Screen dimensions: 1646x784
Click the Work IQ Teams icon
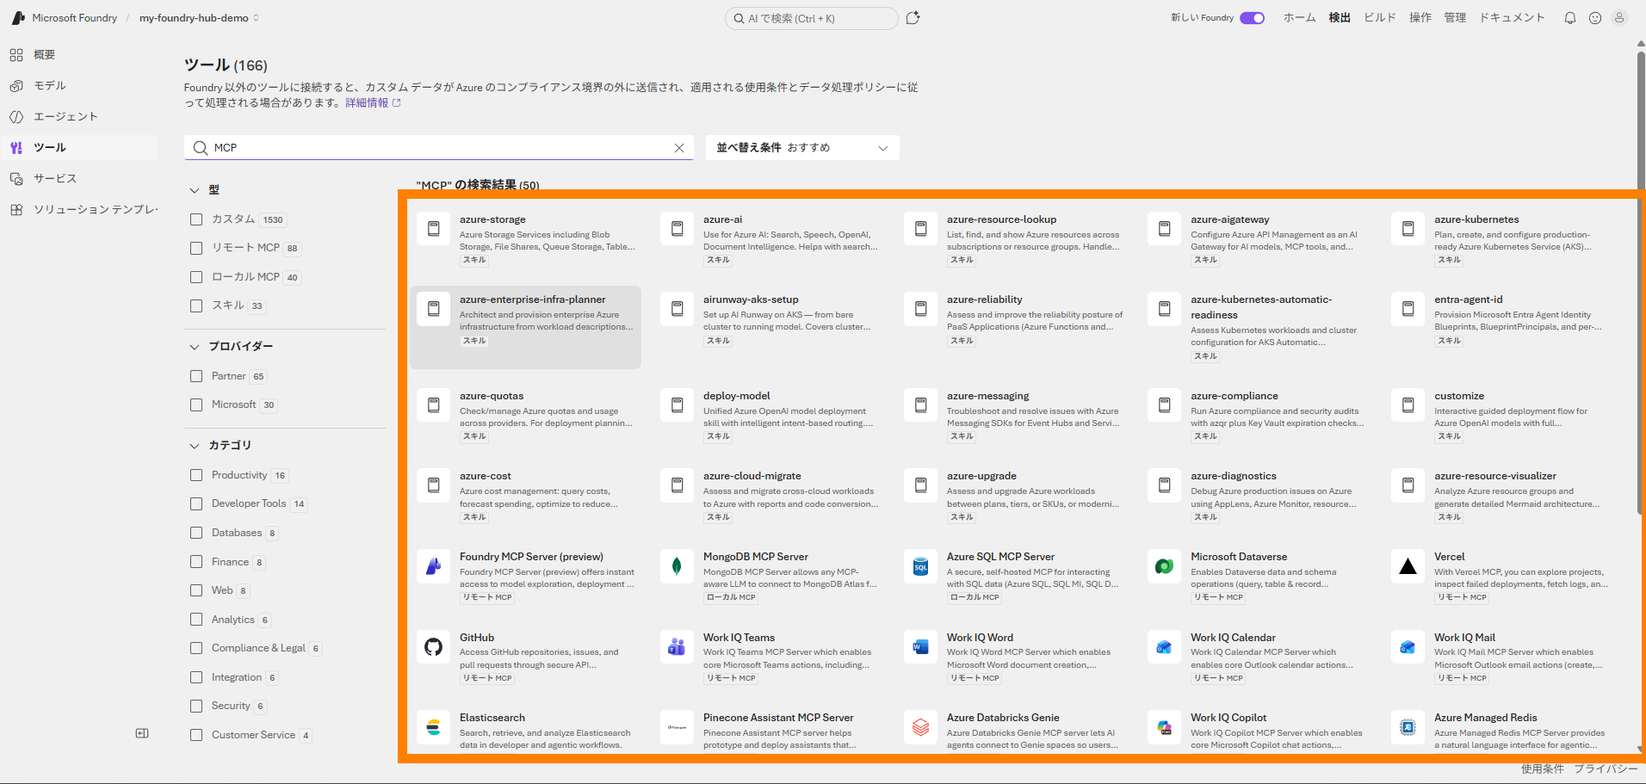[x=677, y=647]
